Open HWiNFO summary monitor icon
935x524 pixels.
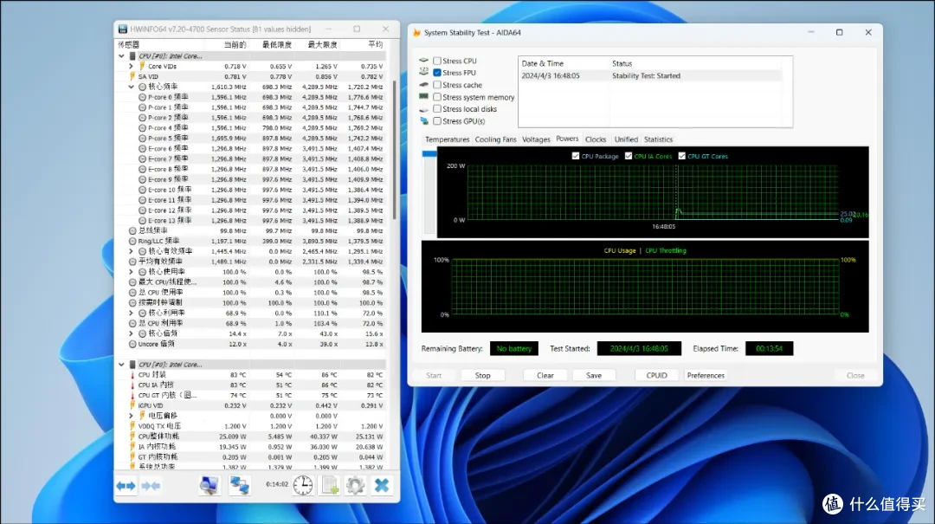tap(209, 485)
